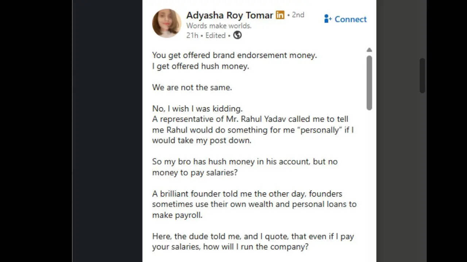Viewport: 467px width, 262px height.
Task: Click the '21h • Edited' timestamp
Action: (206, 35)
